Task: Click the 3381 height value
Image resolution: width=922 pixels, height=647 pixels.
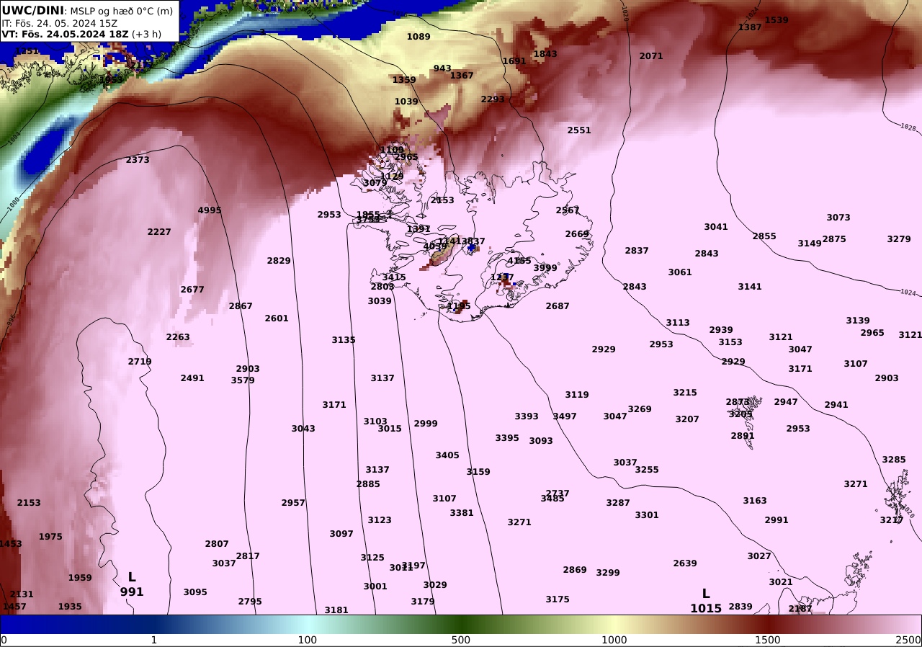Action: (x=462, y=513)
